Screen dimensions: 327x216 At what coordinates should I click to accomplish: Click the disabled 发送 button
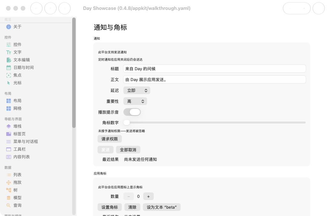[105, 150]
